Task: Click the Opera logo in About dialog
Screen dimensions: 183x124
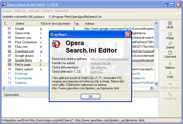Action: [56, 44]
